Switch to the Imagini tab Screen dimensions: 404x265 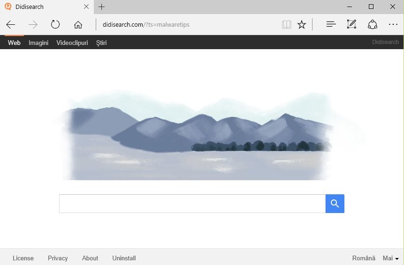[x=38, y=43]
